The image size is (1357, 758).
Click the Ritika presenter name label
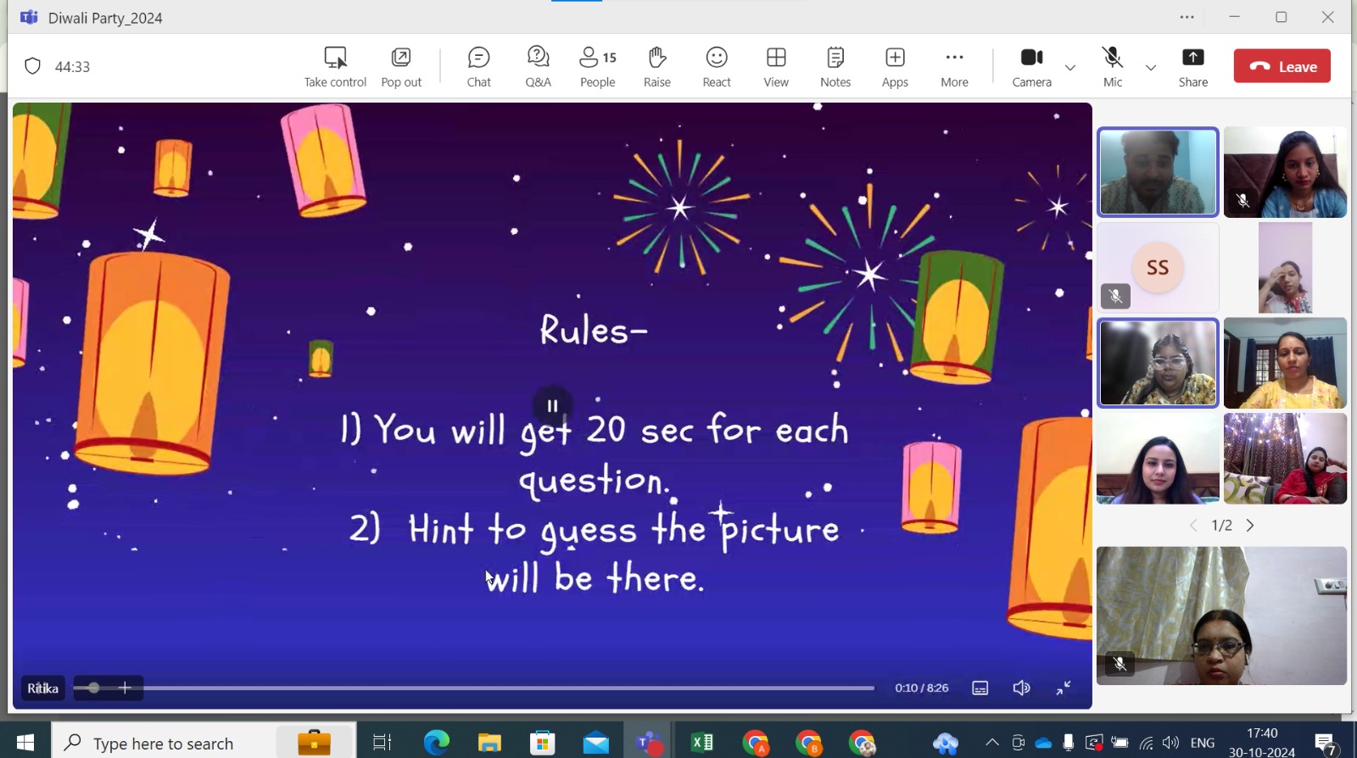pyautogui.click(x=42, y=688)
